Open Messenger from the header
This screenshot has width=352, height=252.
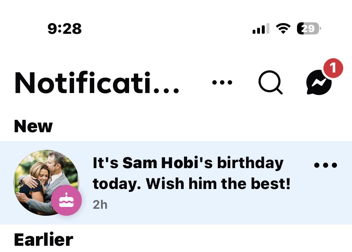coord(319,83)
